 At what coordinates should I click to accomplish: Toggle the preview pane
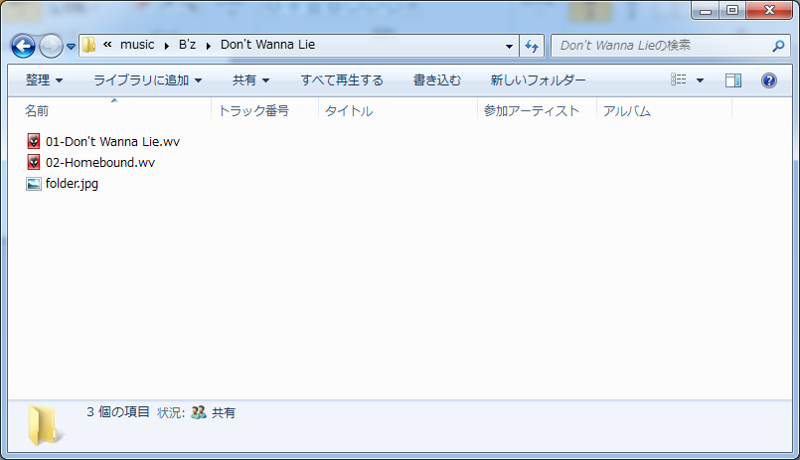pyautogui.click(x=733, y=80)
